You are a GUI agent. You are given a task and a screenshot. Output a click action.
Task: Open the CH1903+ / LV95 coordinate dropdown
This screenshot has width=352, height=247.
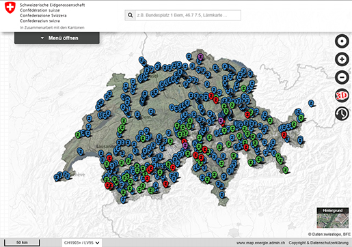coord(81,243)
